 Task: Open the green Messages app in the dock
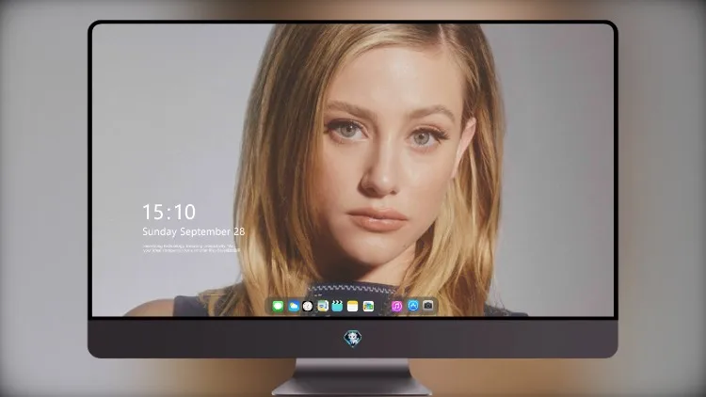[x=278, y=306]
